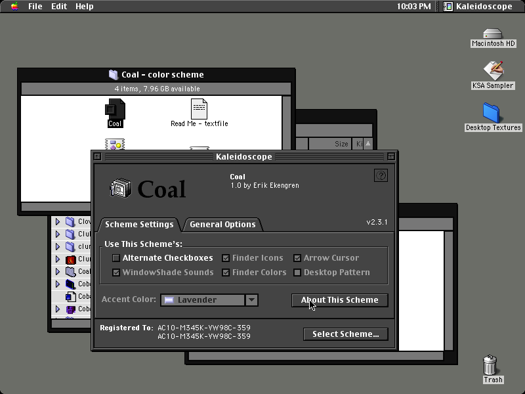Select the red flame Clu folder icon
The height and width of the screenshot is (394, 525).
tap(70, 259)
